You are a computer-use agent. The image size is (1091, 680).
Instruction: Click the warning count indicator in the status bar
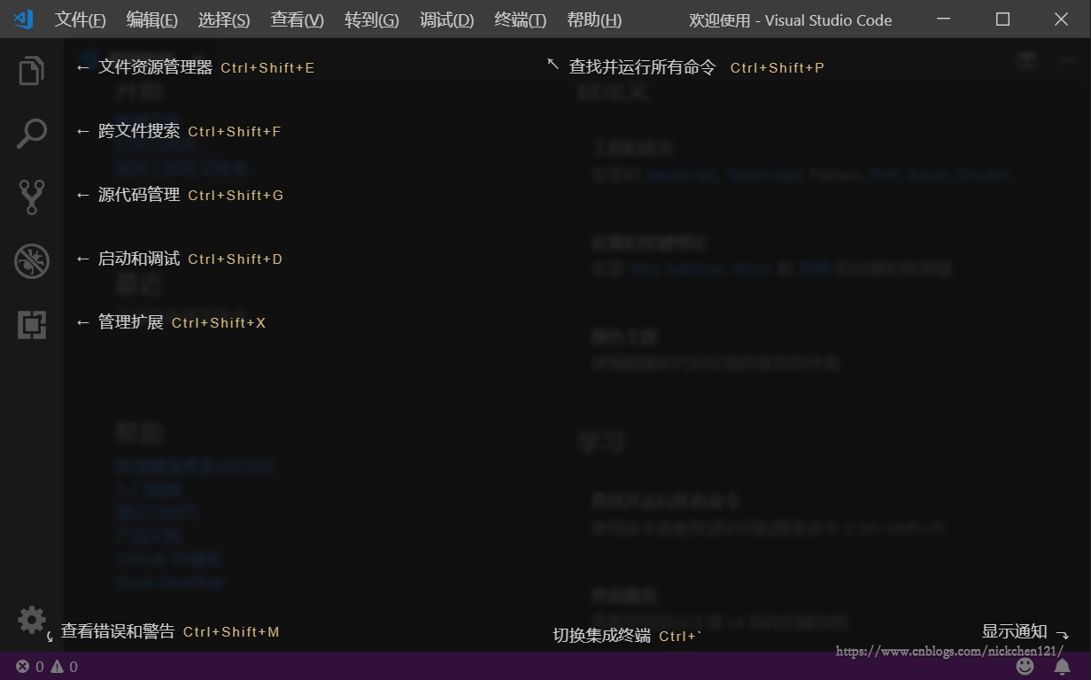click(64, 666)
